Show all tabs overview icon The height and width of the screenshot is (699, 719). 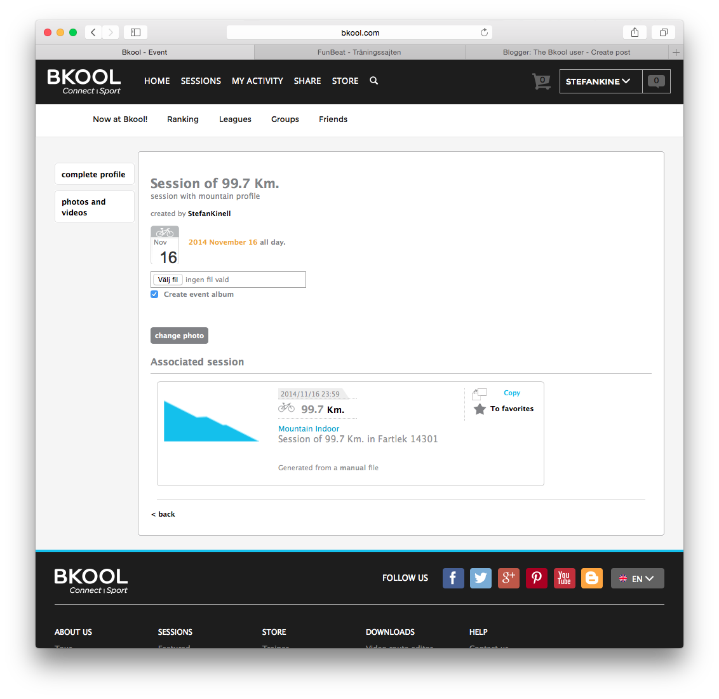click(x=664, y=32)
